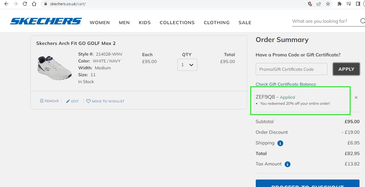Open browser extensions puzzle icon
The height and width of the screenshot is (187, 365).
point(340,4)
